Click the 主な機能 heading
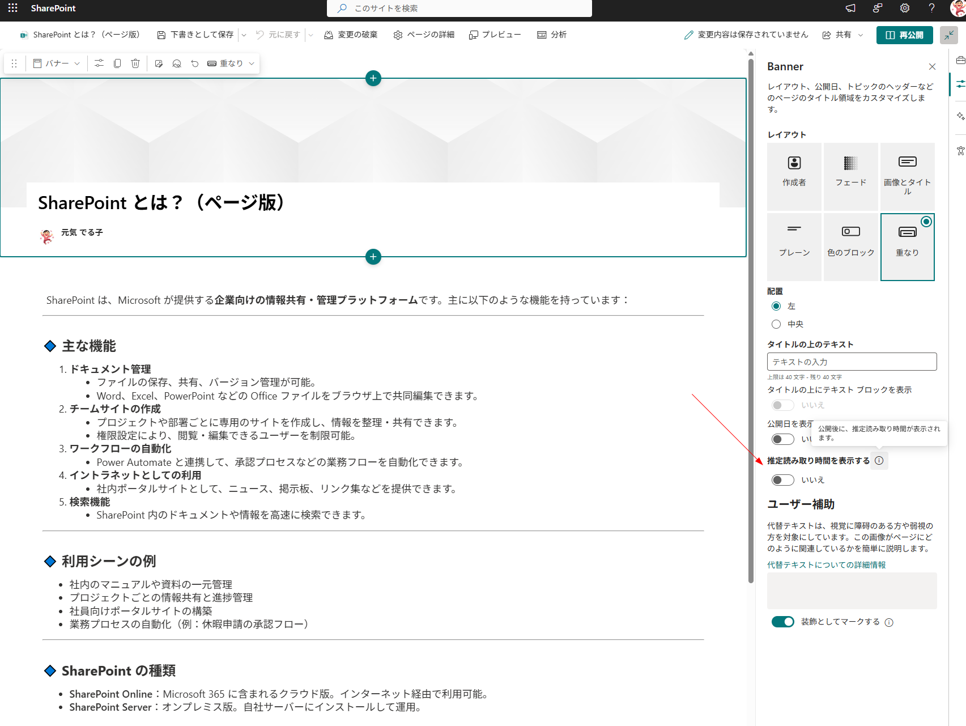This screenshot has height=726, width=966. (88, 346)
